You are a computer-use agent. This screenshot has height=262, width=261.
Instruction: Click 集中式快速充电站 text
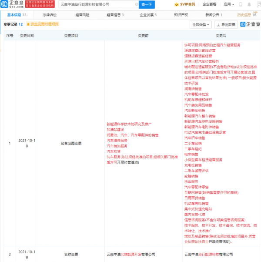click(x=198, y=209)
